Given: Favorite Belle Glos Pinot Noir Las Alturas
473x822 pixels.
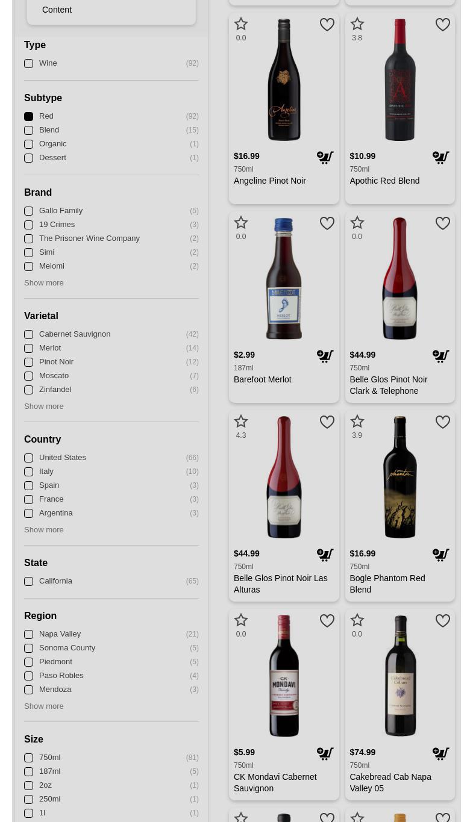Looking at the screenshot, I should [327, 422].
